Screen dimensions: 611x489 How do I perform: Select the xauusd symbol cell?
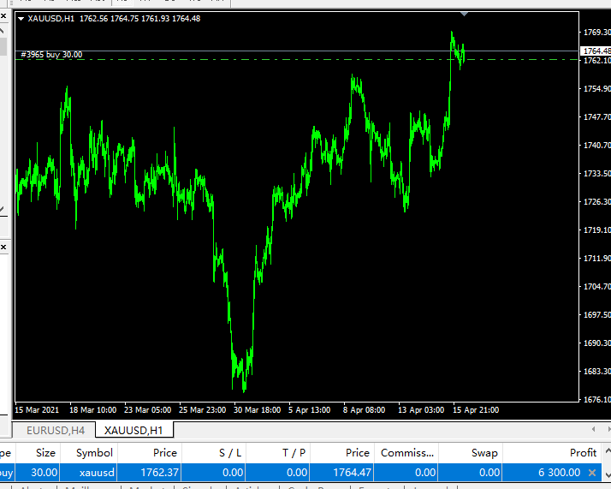89,473
